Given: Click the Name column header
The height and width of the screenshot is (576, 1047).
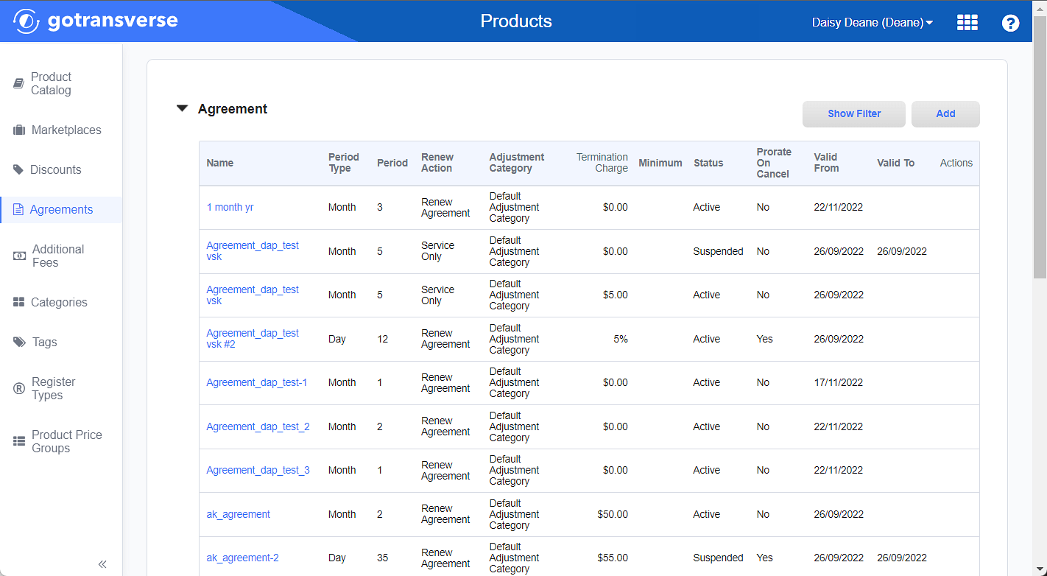Looking at the screenshot, I should pos(220,164).
